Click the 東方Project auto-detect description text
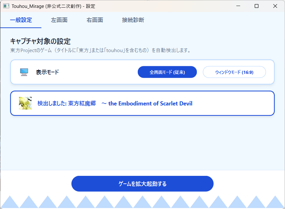 (x=100, y=50)
